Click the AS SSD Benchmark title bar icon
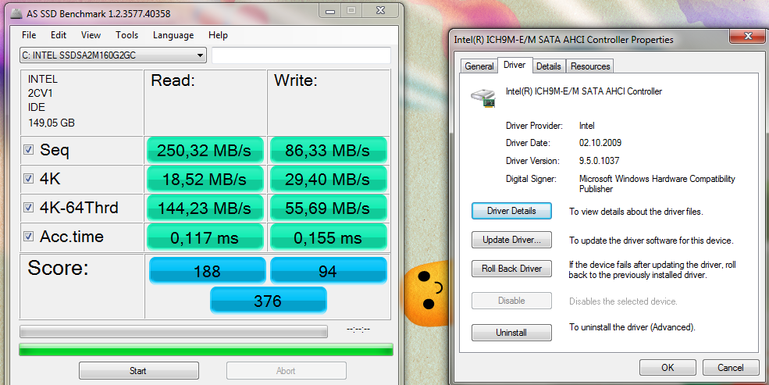Viewport: 769px width, 385px height. 16,13
